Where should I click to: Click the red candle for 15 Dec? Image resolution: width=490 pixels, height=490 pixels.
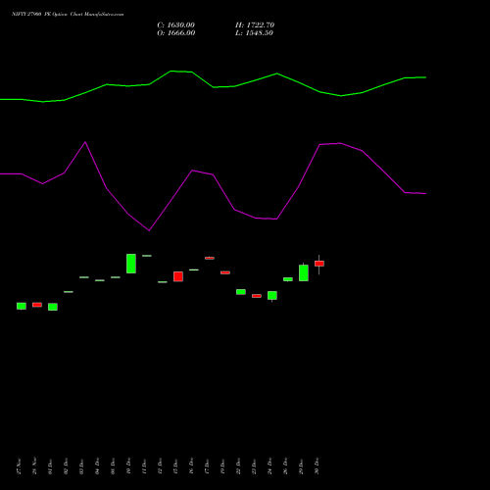[x=178, y=276]
